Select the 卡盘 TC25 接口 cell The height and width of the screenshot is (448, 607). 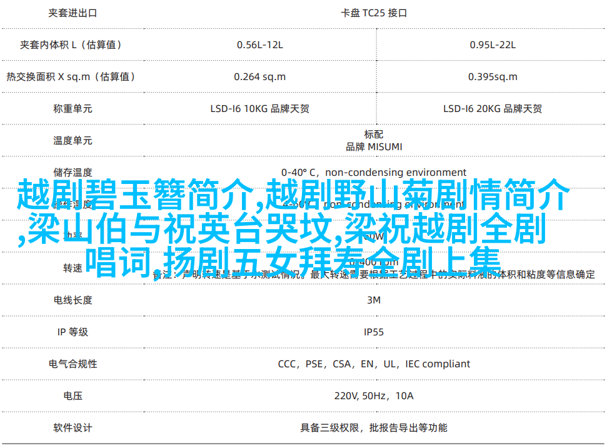(x=374, y=13)
